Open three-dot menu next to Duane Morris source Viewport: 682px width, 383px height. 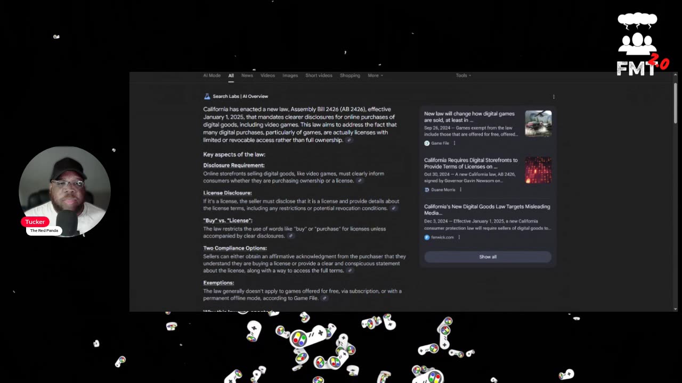pos(461,190)
